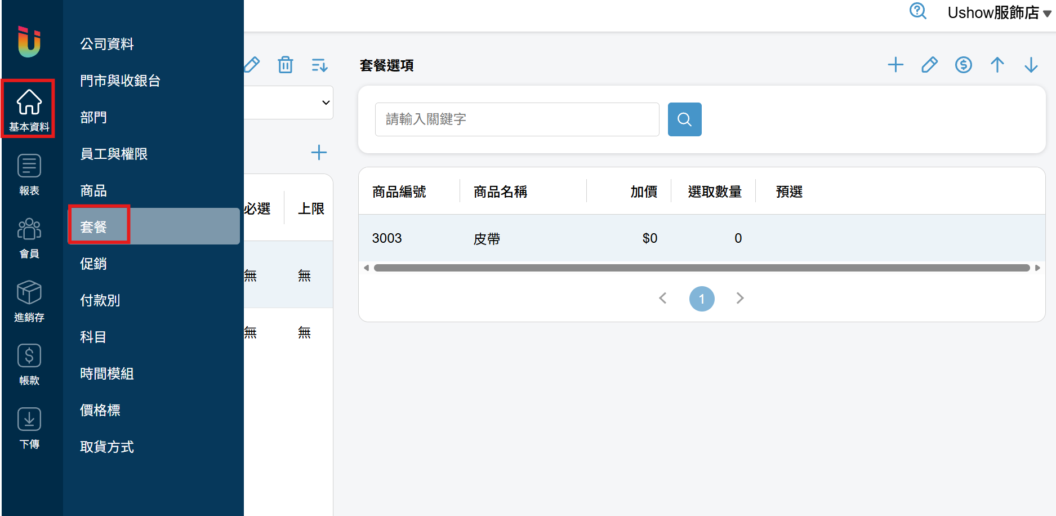Viewport: 1056px width, 516px height.
Task: Open the 會員 members sidebar icon
Action: click(29, 238)
